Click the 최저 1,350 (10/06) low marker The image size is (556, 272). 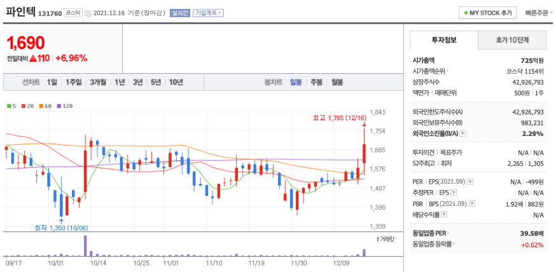tap(61, 228)
